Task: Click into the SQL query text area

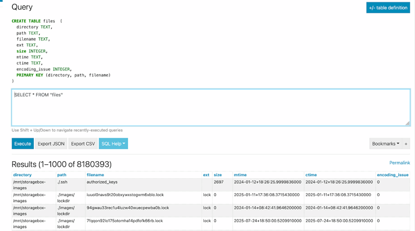Action: tap(211, 108)
